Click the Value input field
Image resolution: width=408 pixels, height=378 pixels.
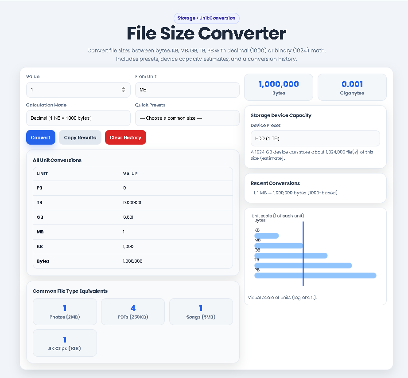(x=71, y=90)
